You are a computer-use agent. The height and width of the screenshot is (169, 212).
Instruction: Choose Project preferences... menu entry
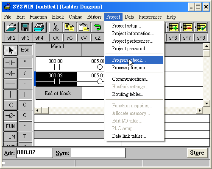[134, 41]
